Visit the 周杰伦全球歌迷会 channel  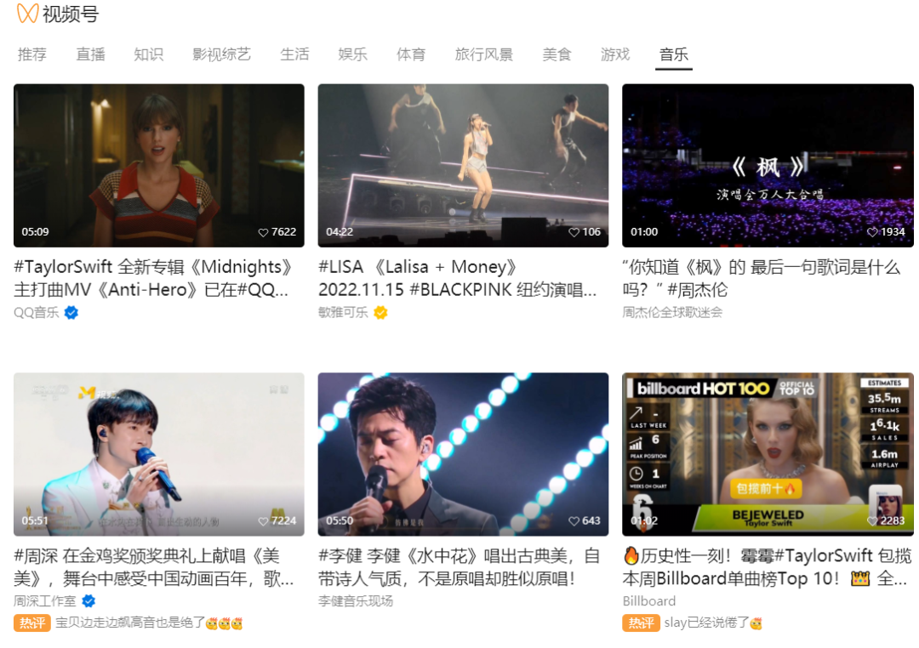point(672,313)
